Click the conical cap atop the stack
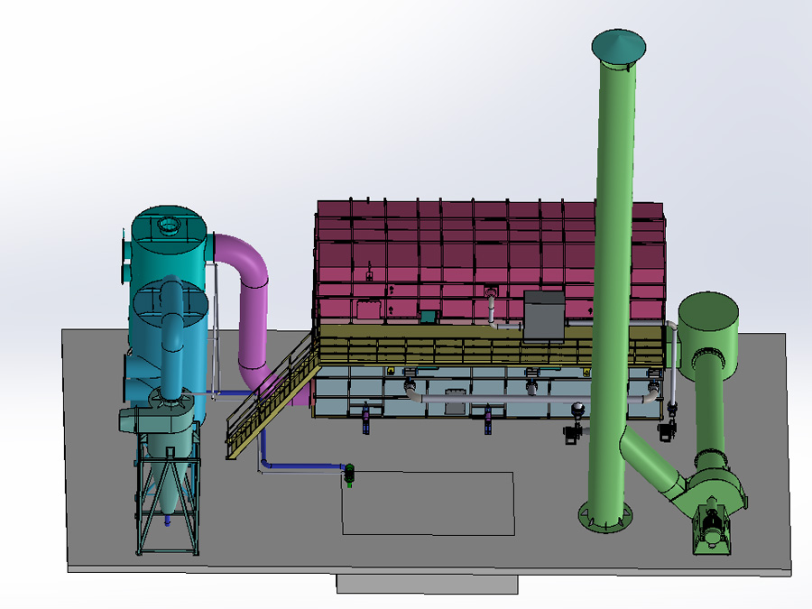 (618, 45)
